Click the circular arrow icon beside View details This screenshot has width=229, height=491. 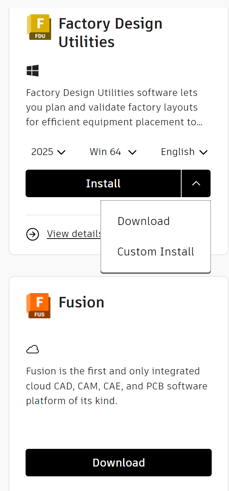[x=33, y=234]
